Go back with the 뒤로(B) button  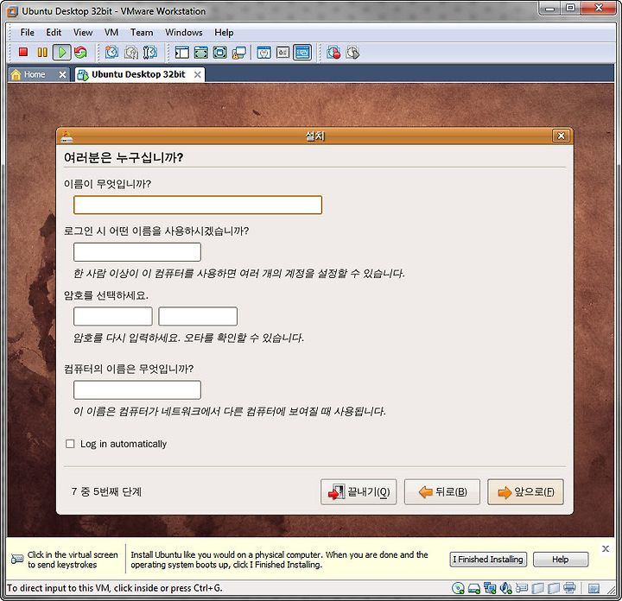pos(442,492)
